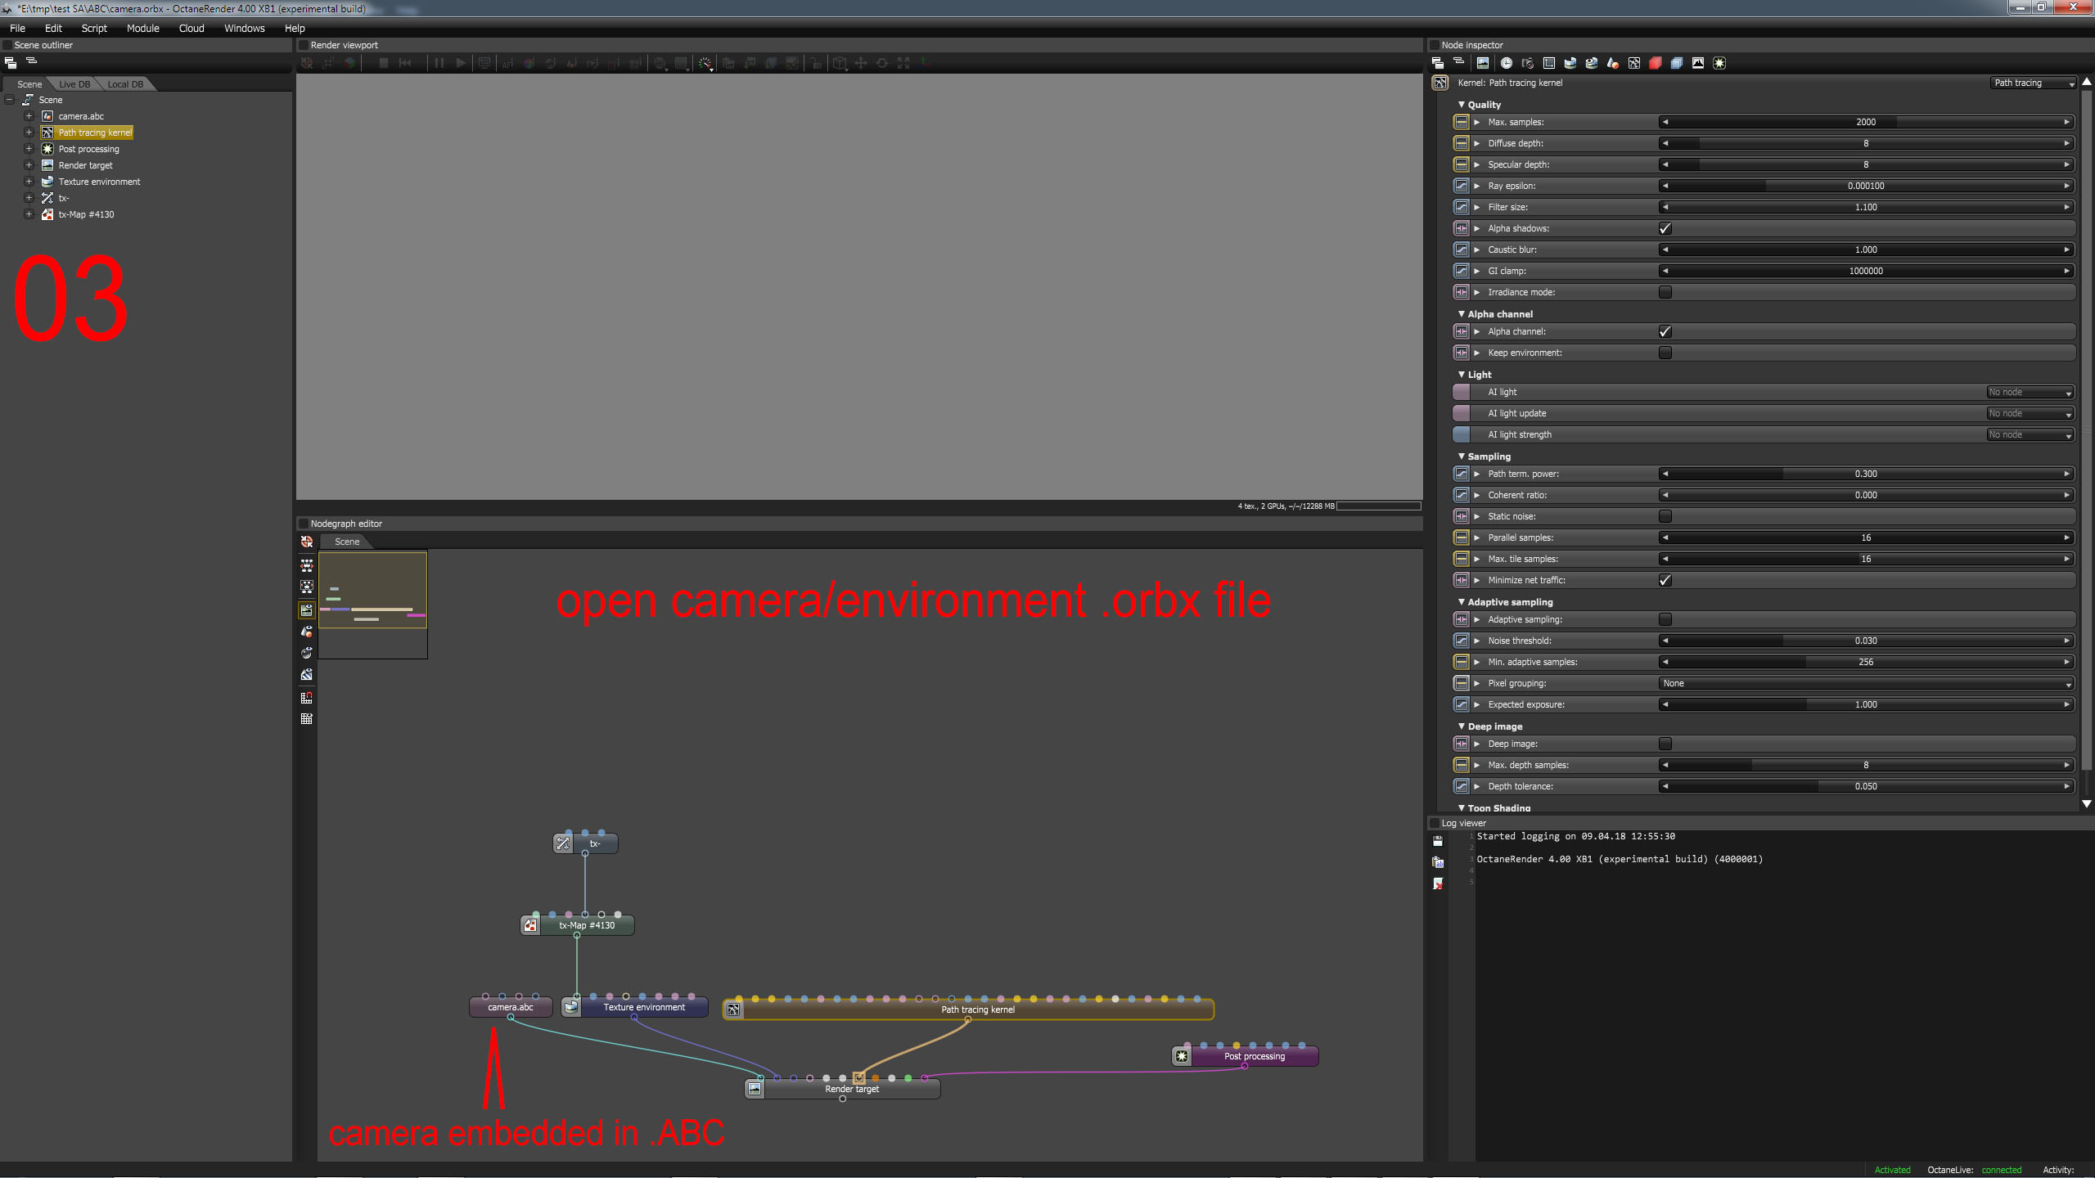The height and width of the screenshot is (1178, 2095).
Task: Click the clay mode gauge icon in viewport toolbar
Action: [x=705, y=63]
